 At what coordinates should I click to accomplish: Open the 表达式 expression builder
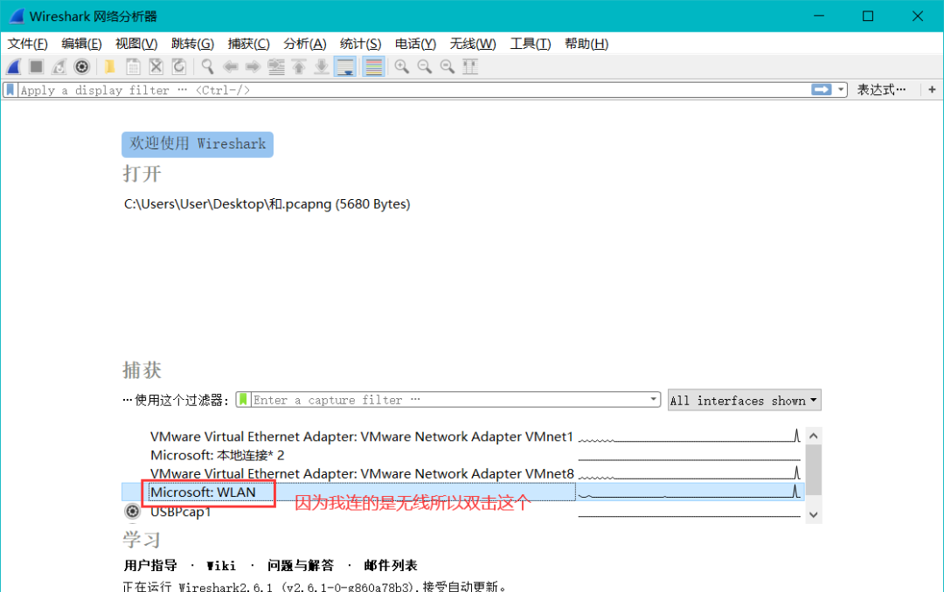(881, 90)
